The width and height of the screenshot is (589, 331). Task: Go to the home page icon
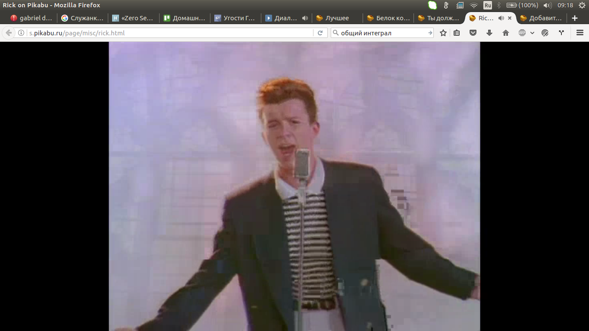pos(506,33)
